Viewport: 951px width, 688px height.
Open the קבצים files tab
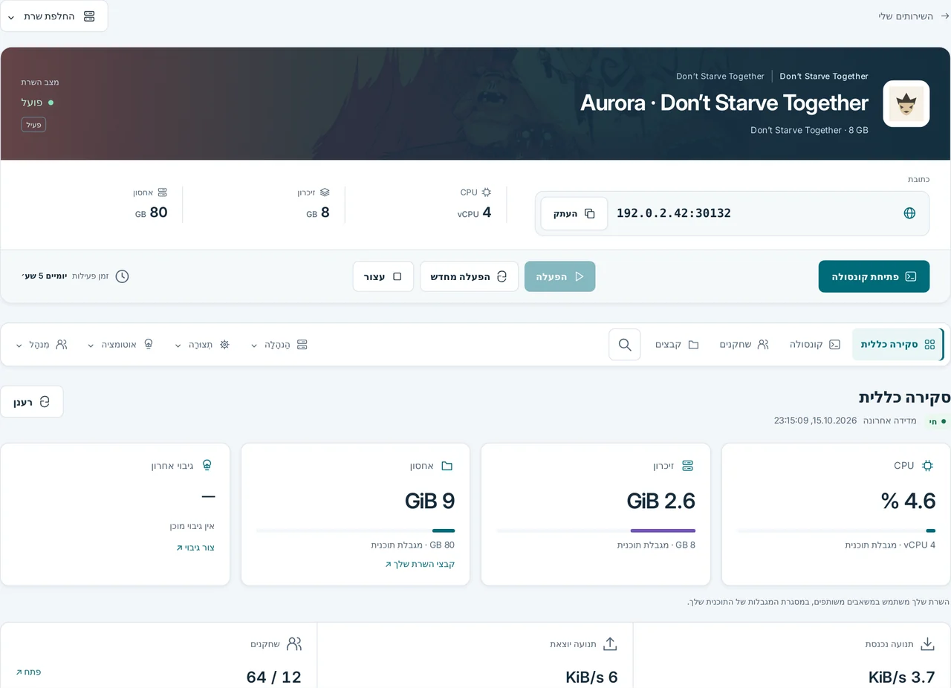click(677, 345)
